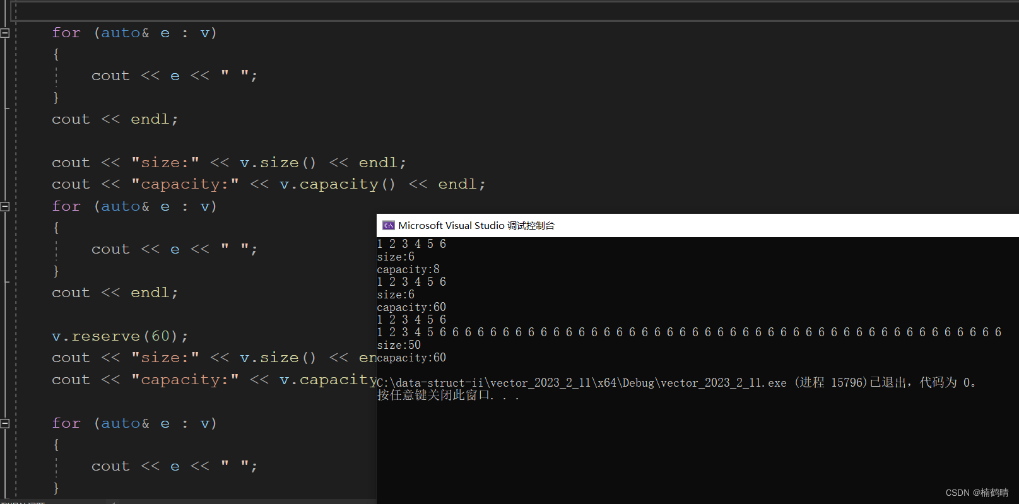Collapse the for loop below the v.capacity() line
Image resolution: width=1019 pixels, height=504 pixels.
5,206
